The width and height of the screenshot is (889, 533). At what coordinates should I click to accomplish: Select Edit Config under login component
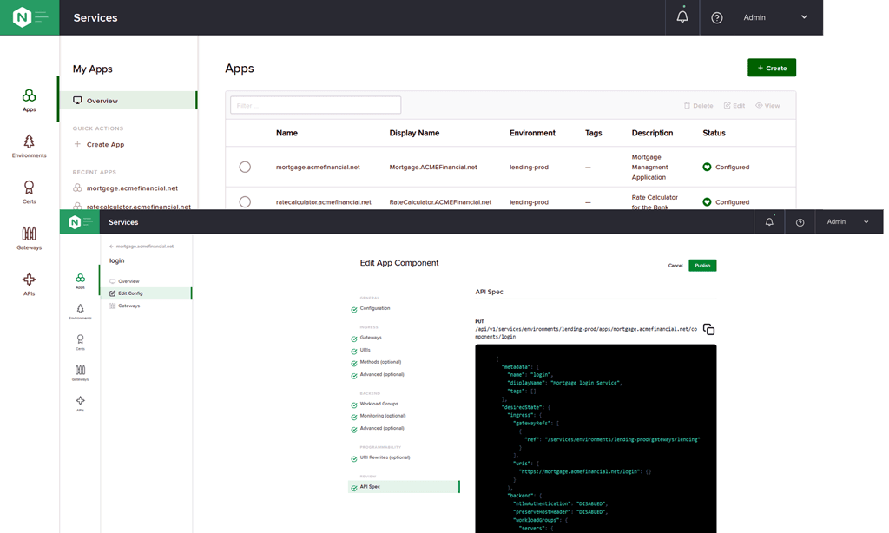pos(146,293)
